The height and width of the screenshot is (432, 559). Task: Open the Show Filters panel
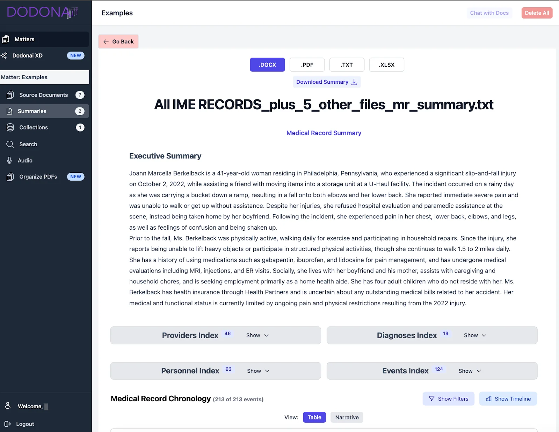point(448,399)
